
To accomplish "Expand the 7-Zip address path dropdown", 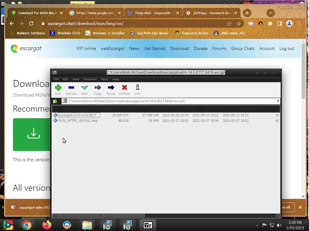I will pos(278,101).
